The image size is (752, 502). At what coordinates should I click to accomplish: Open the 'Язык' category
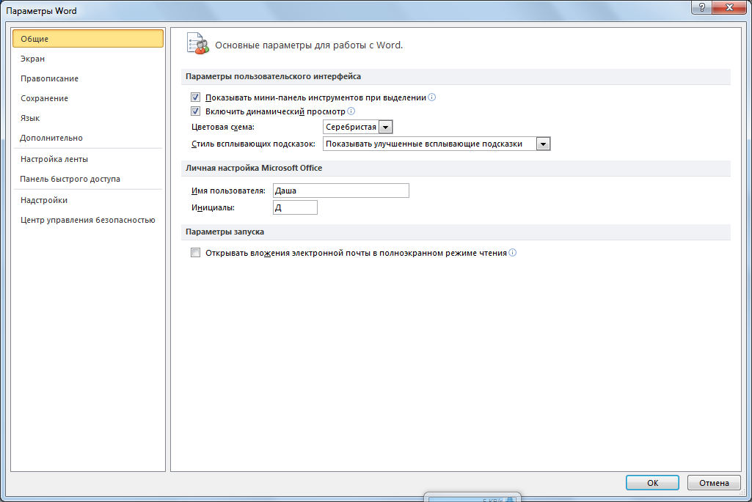click(x=88, y=118)
